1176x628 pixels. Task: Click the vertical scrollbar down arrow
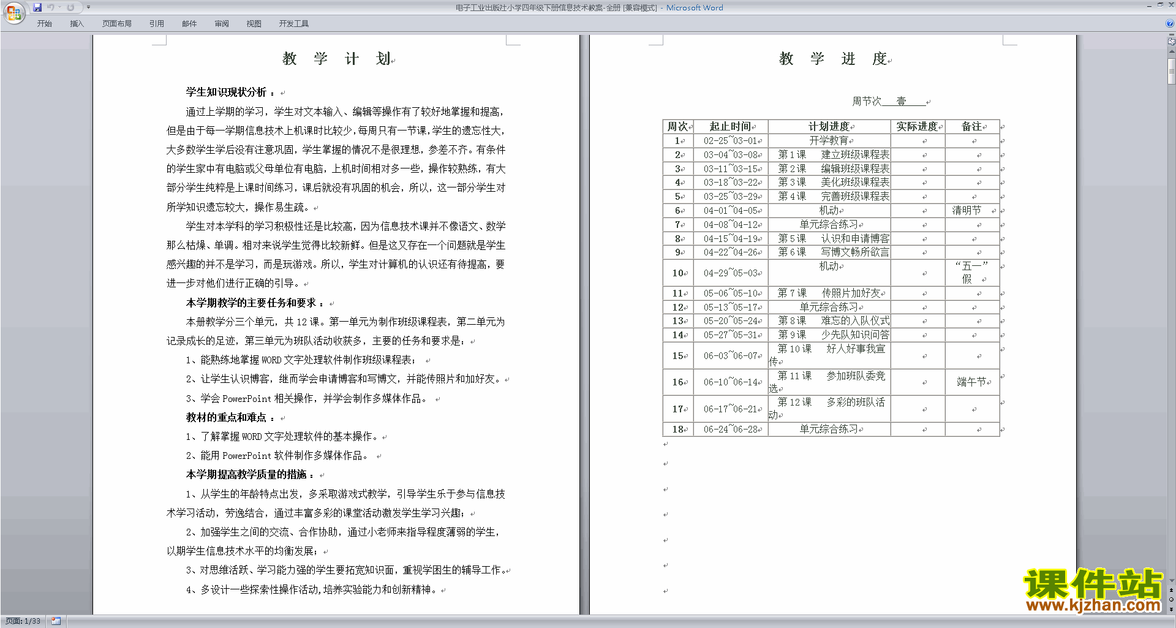coord(1171,581)
